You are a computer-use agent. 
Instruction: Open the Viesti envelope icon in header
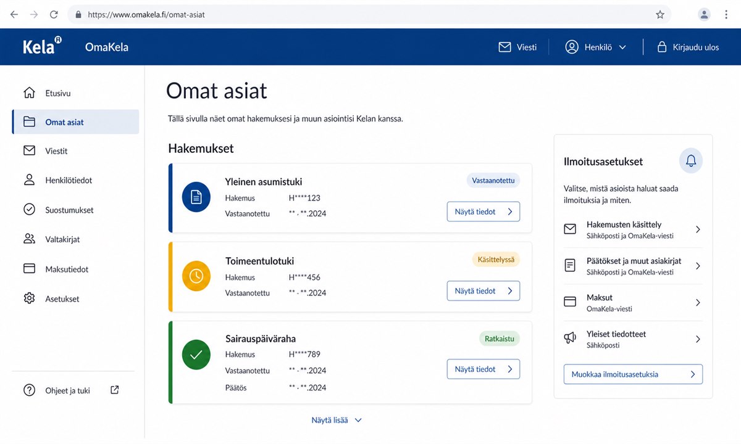tap(505, 47)
